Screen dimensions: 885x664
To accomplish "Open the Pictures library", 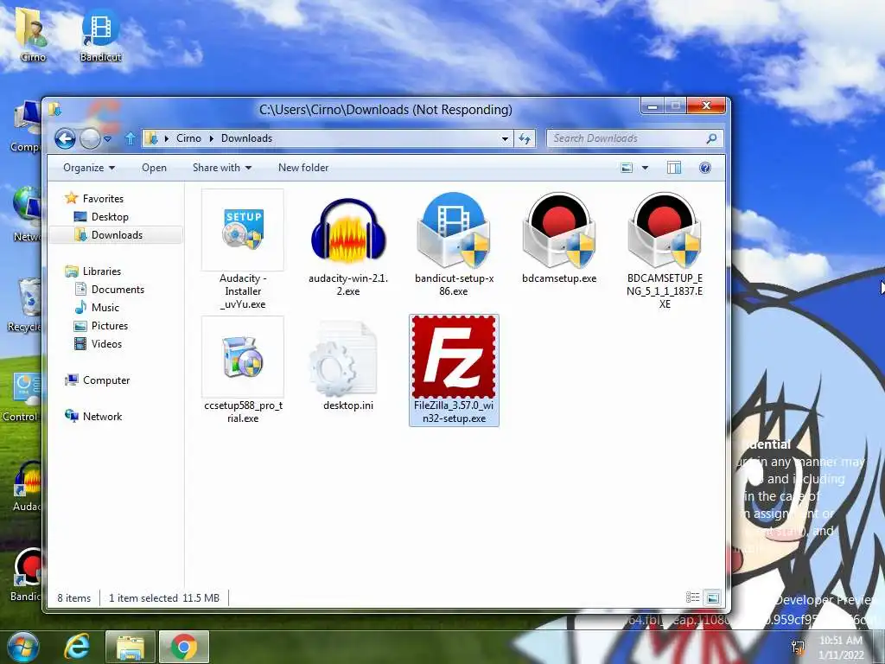I will pyautogui.click(x=110, y=326).
